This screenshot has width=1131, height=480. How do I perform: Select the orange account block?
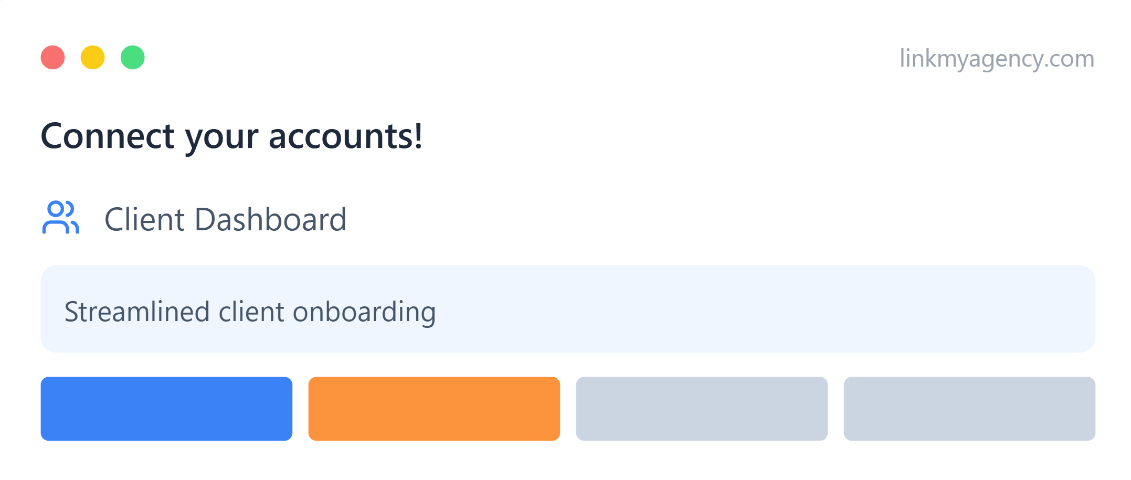(x=434, y=409)
